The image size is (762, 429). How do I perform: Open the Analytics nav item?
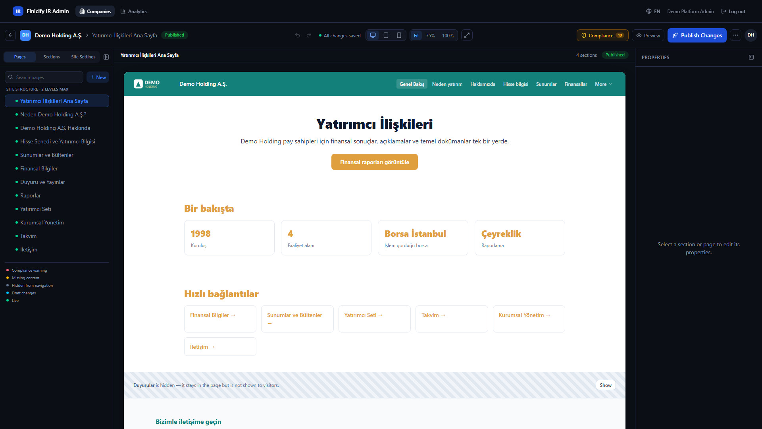point(134,11)
